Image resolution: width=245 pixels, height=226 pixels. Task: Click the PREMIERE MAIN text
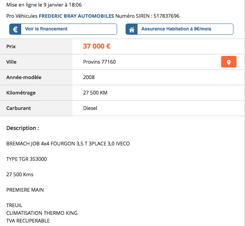25,190
